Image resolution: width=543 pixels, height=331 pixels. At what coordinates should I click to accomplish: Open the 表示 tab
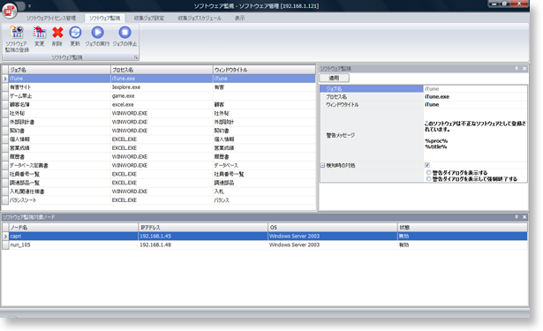tap(239, 18)
